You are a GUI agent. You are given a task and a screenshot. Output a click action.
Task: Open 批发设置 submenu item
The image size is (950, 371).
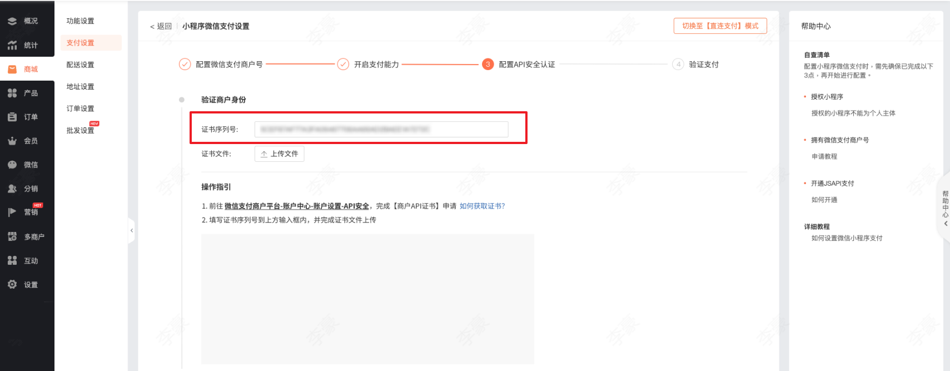[x=81, y=131]
